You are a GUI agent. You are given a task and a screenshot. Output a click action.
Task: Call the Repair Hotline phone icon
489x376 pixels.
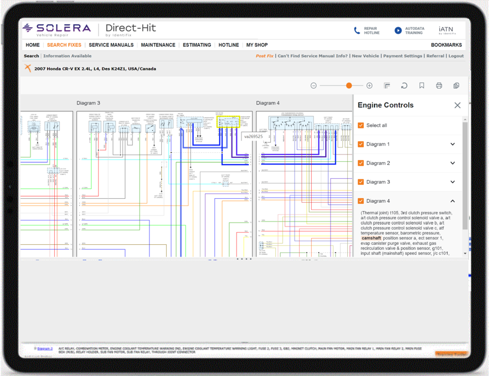[x=357, y=30]
